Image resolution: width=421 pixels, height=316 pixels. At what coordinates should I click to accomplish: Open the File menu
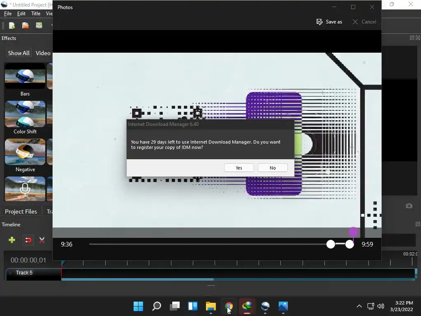coord(8,14)
